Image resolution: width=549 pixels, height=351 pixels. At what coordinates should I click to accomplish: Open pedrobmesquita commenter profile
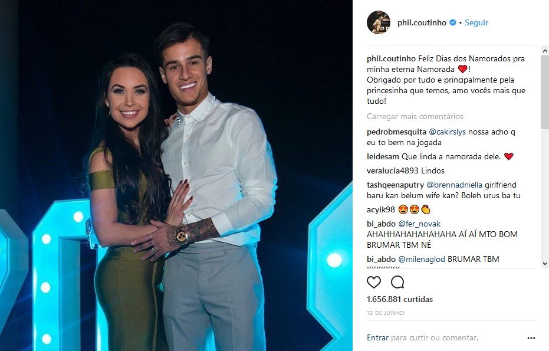click(396, 132)
